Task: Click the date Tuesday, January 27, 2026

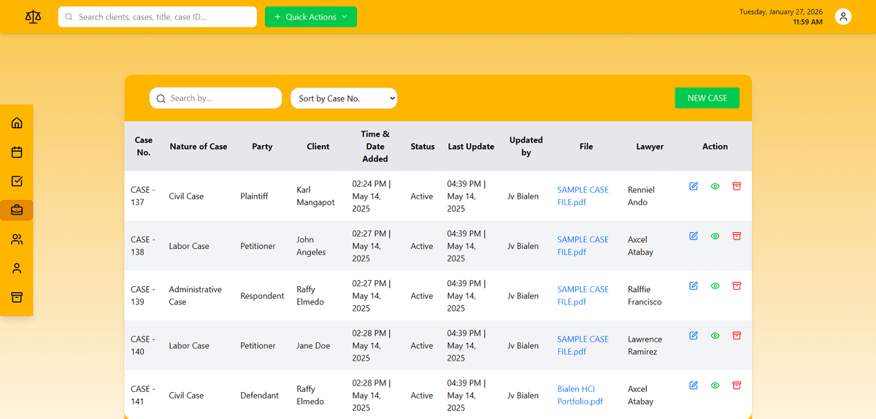Action: (781, 12)
